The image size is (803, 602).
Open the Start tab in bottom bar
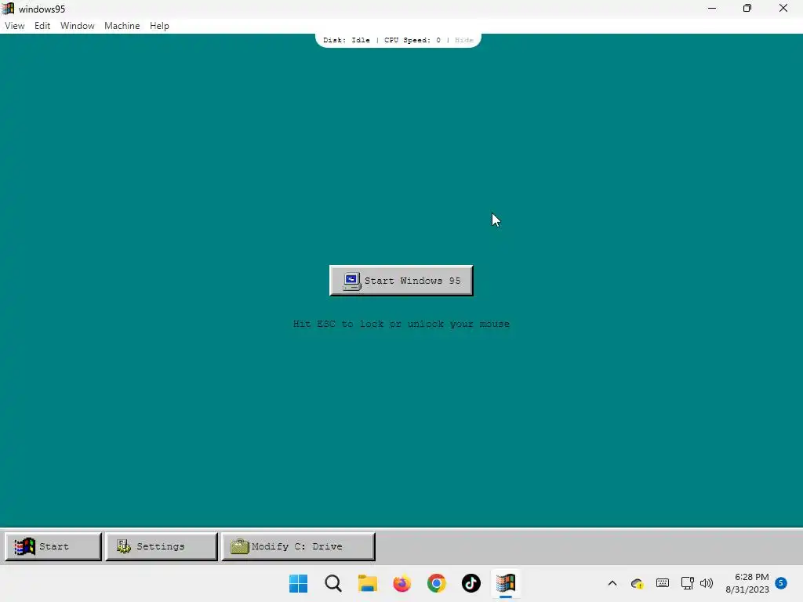(53, 546)
